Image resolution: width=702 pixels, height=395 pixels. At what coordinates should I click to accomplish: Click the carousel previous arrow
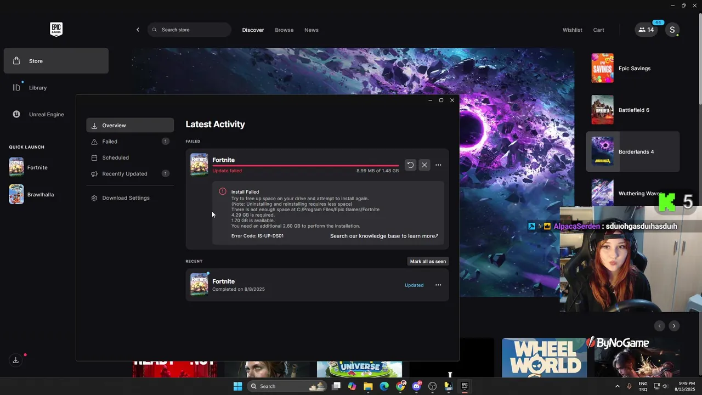[660, 326]
